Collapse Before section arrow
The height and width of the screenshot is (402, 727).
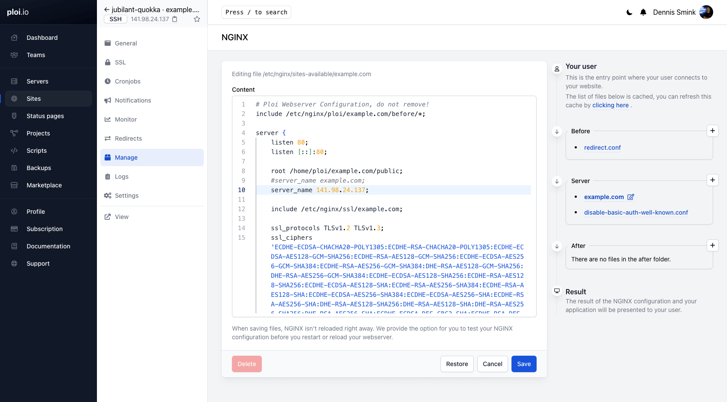pyautogui.click(x=557, y=132)
